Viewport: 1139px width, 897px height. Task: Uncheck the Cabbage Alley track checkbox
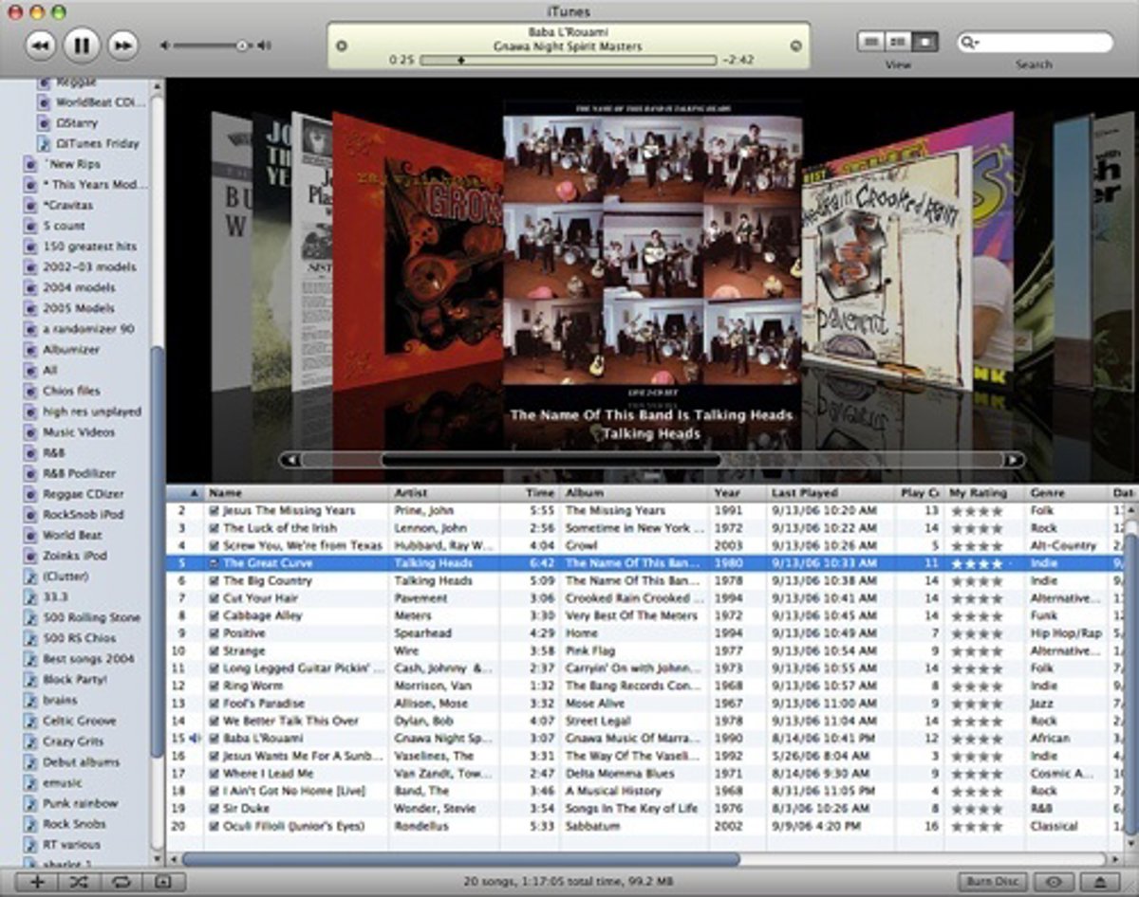click(x=215, y=616)
